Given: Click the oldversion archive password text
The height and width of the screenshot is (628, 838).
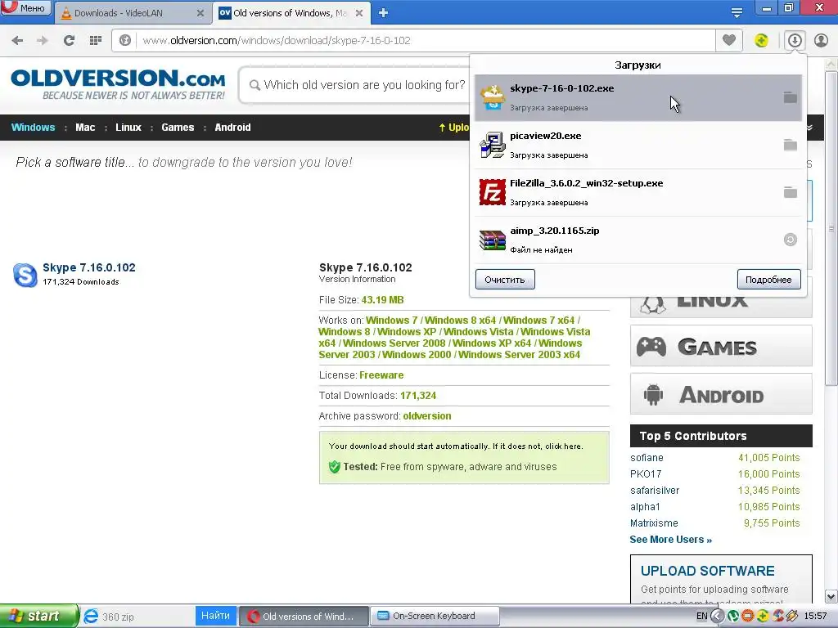Looking at the screenshot, I should click(x=426, y=416).
